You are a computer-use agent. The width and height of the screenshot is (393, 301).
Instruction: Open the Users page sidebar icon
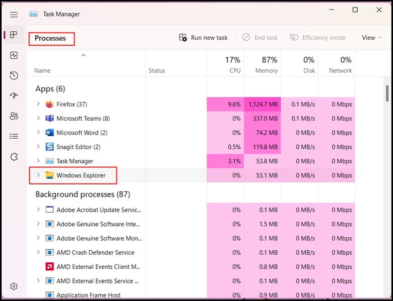click(x=14, y=116)
